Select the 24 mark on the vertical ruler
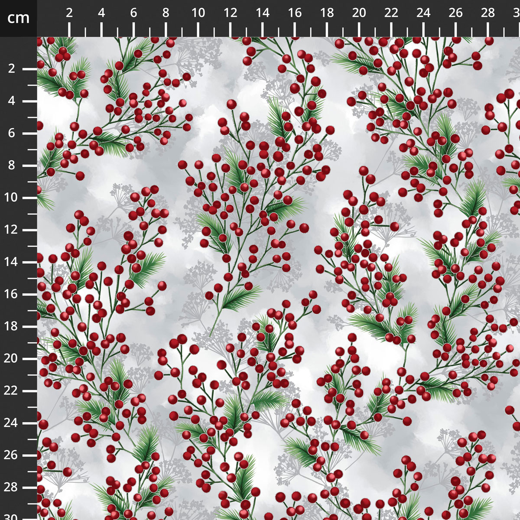The height and width of the screenshot is (520, 520). click(x=11, y=423)
